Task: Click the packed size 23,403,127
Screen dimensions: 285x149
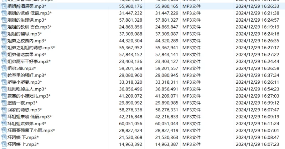Action: [x=167, y=62]
